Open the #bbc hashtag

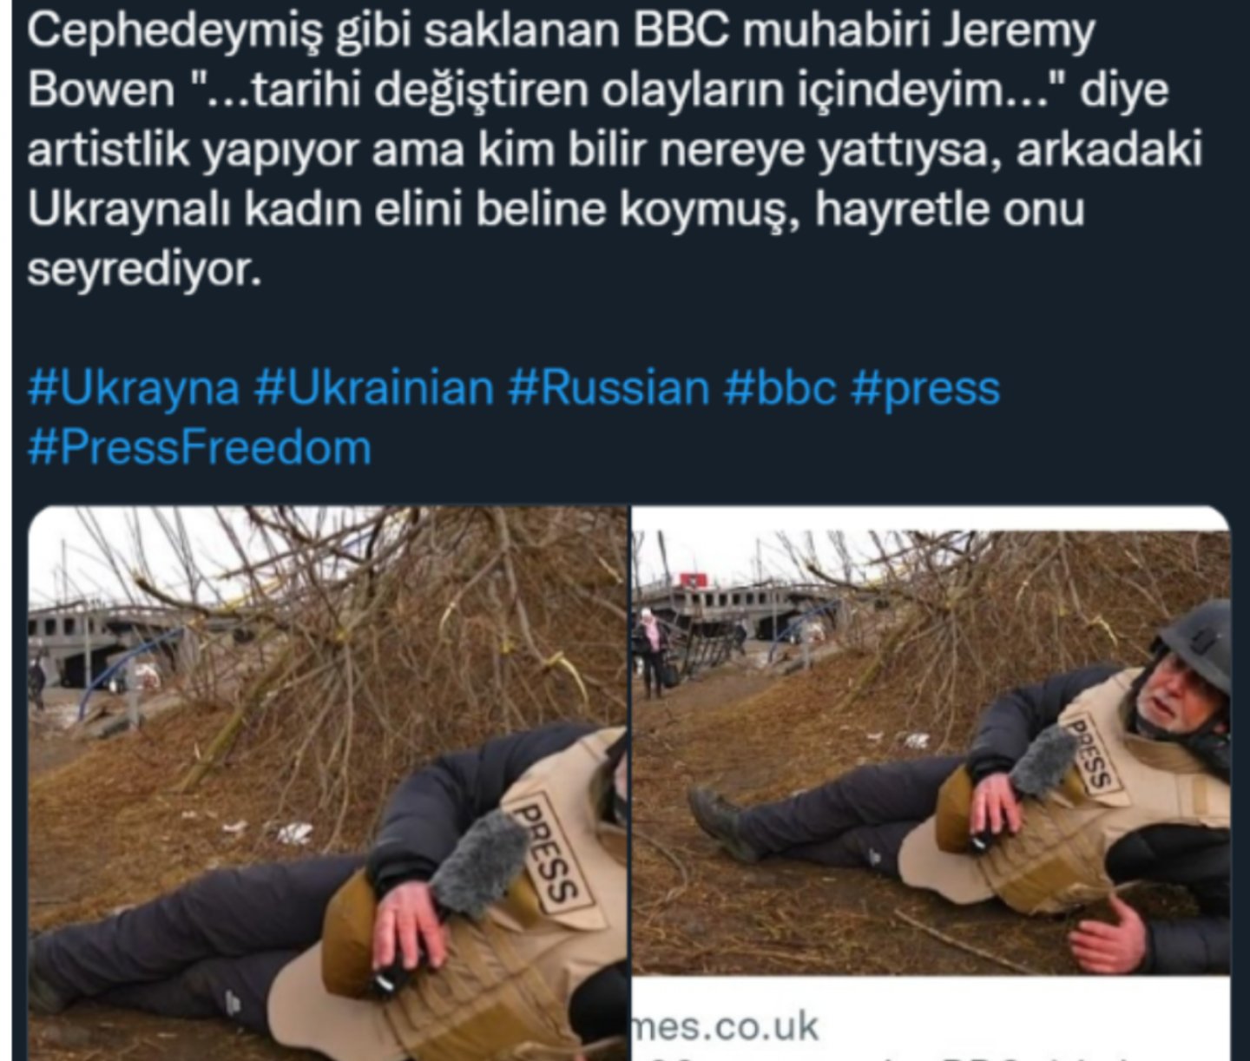(780, 388)
